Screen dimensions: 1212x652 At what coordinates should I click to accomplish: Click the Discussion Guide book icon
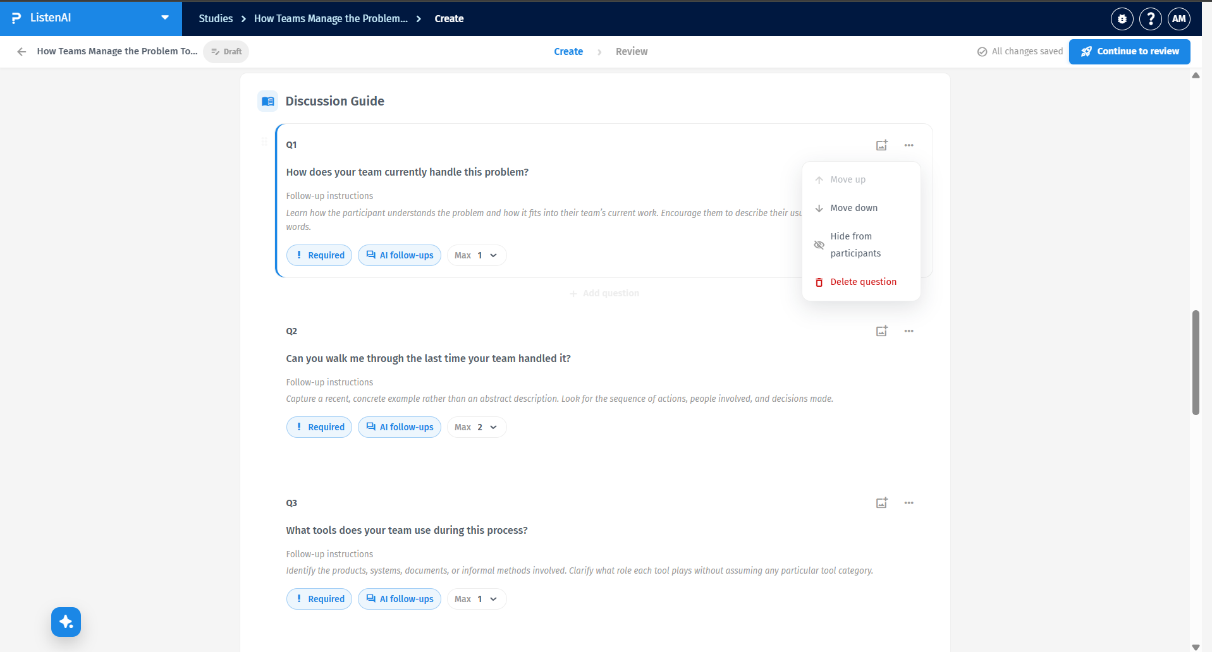[268, 101]
